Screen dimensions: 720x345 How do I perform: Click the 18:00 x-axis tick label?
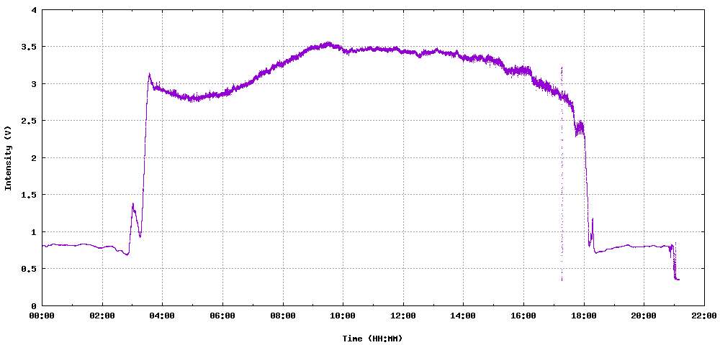tap(584, 316)
